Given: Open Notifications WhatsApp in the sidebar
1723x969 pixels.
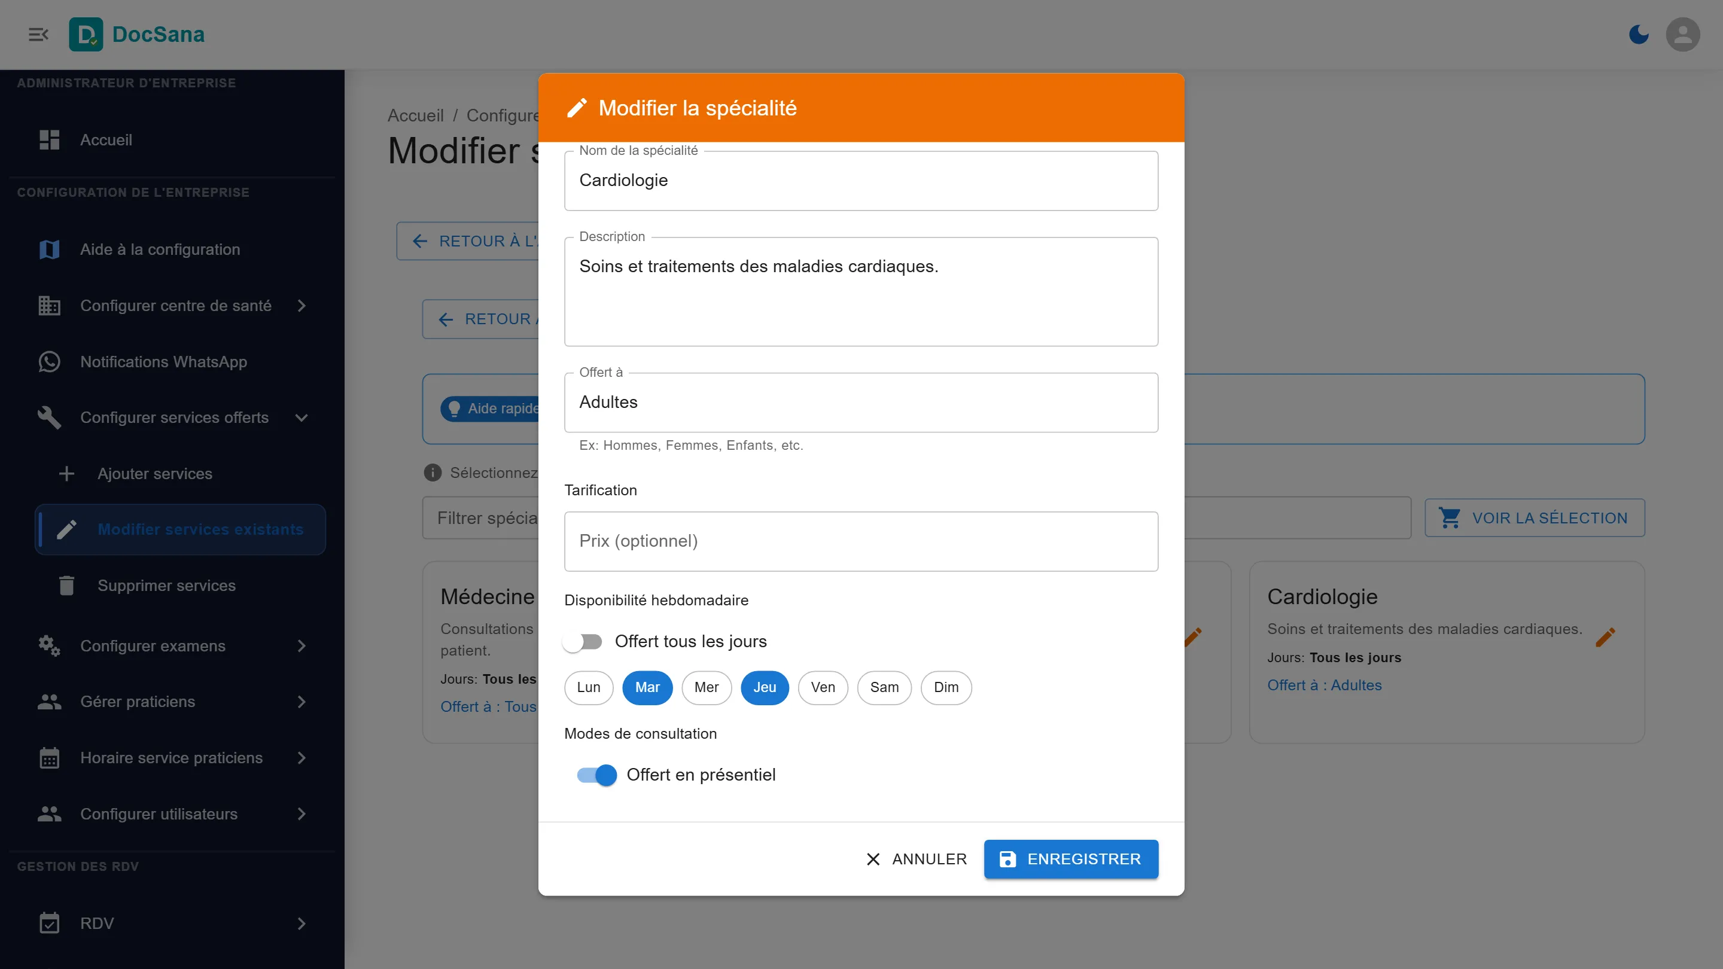Looking at the screenshot, I should pos(172,362).
